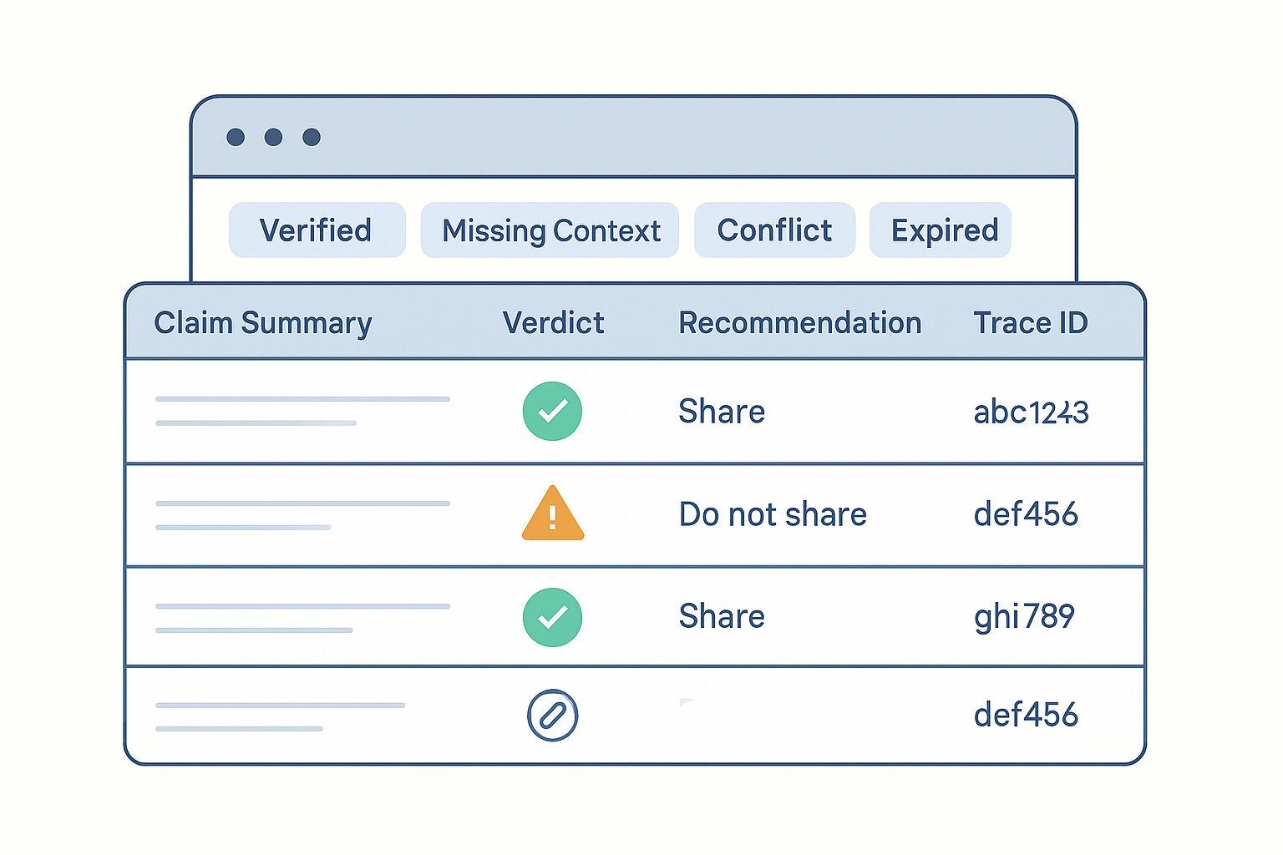Select the orange warning triangle for def456
This screenshot has width=1283, height=855.
click(552, 514)
